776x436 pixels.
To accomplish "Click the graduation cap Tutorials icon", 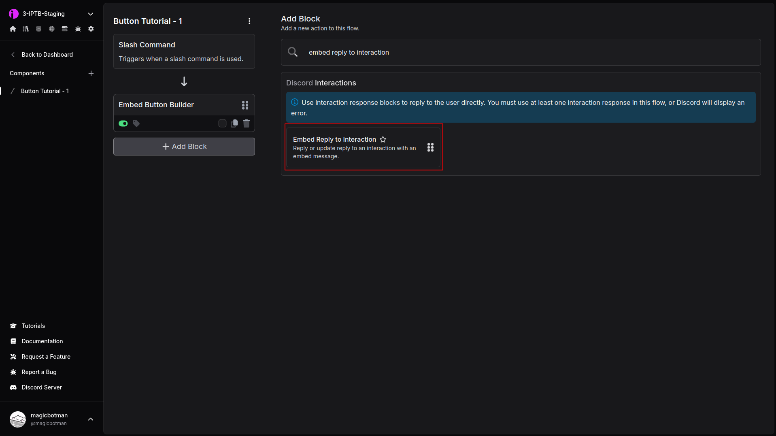I will pos(13,326).
